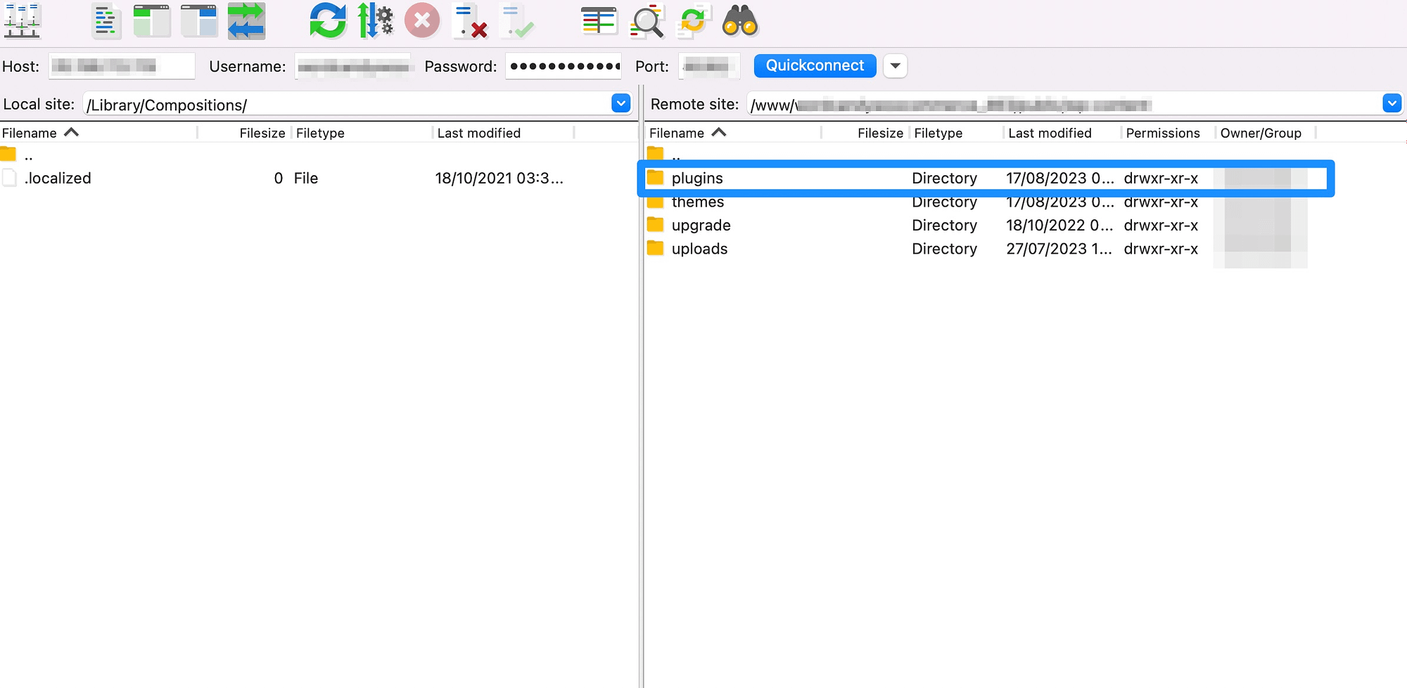The image size is (1407, 688).
Task: Click the uploads folder icon
Action: (x=656, y=247)
